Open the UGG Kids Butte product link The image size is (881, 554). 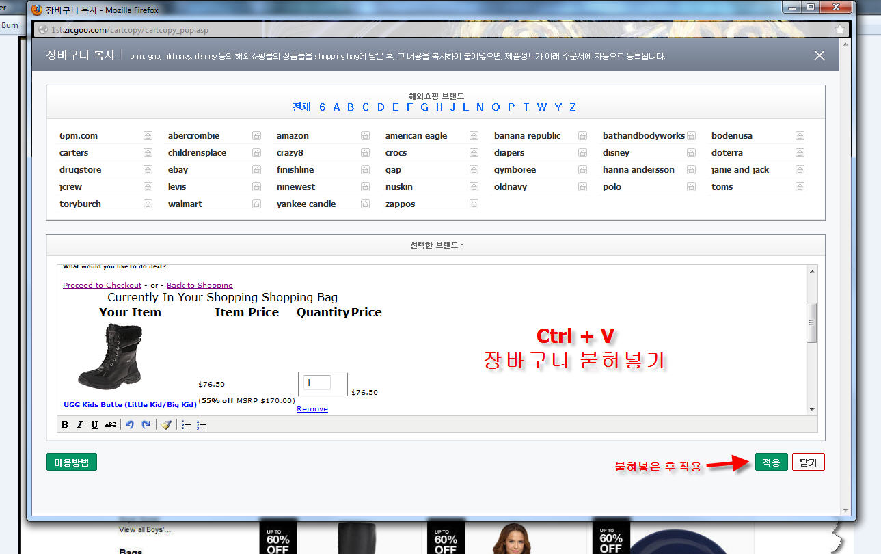(x=130, y=405)
